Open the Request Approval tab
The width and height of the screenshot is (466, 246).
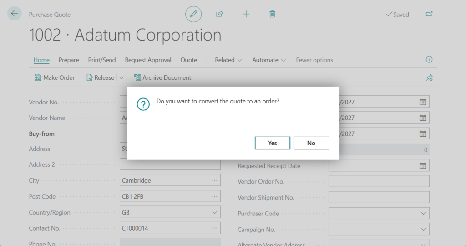tap(148, 60)
